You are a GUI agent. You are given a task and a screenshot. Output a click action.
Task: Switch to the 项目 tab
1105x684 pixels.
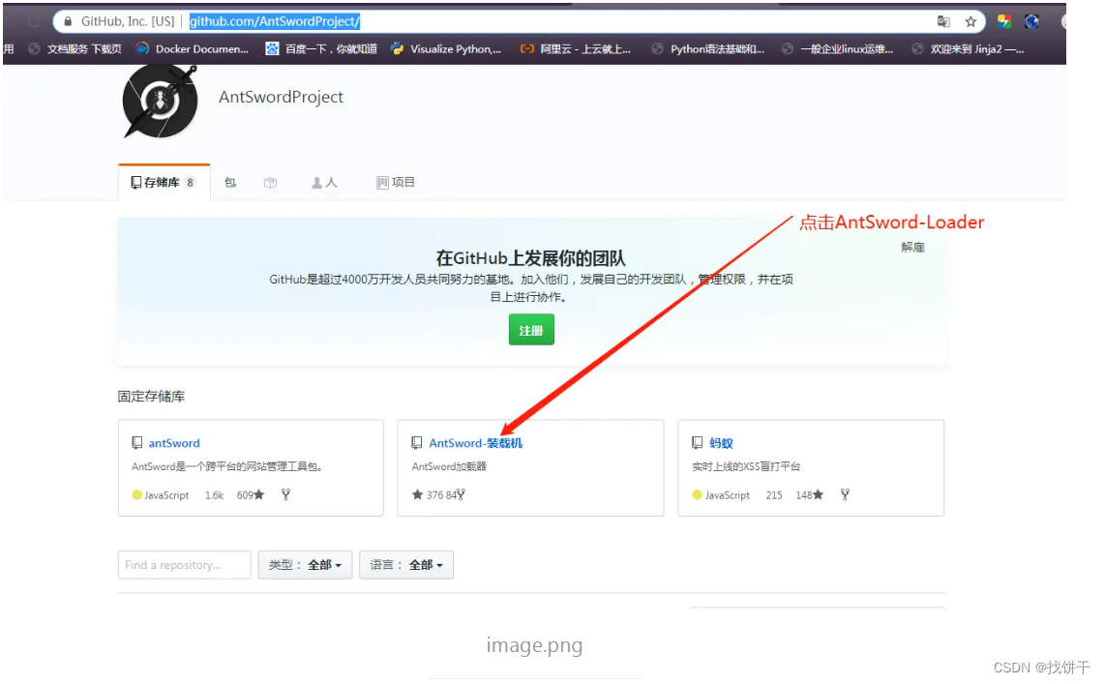pyautogui.click(x=396, y=183)
